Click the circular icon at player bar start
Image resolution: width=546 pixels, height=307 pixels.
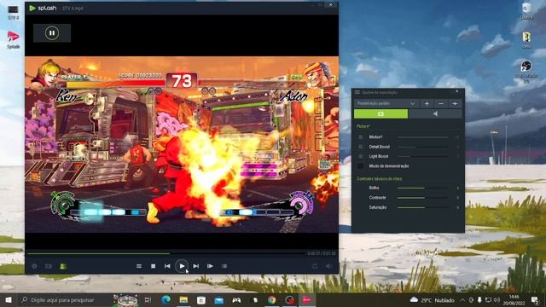(x=34, y=266)
